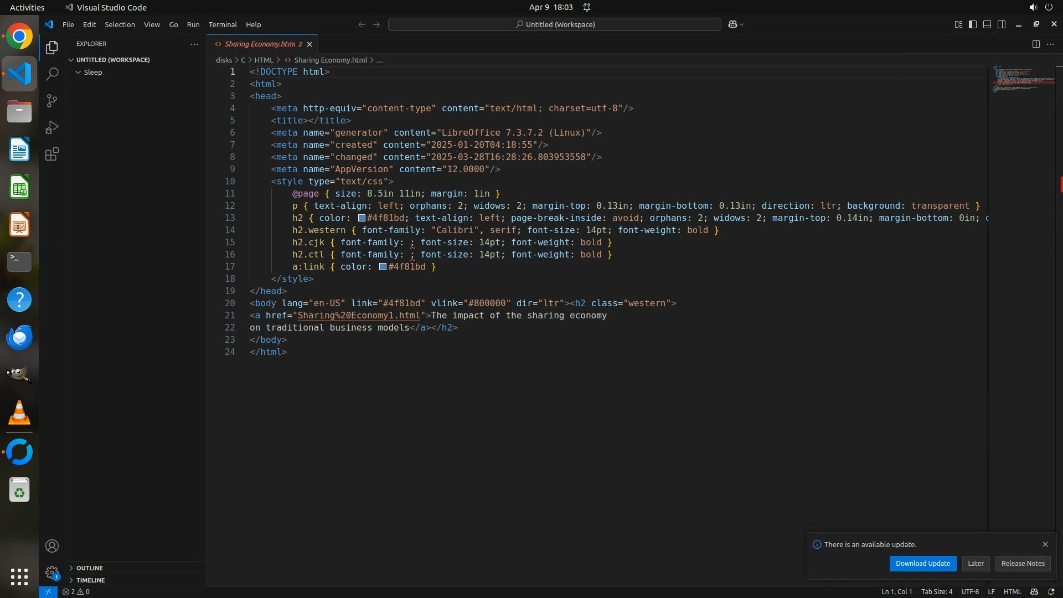Image resolution: width=1063 pixels, height=598 pixels.
Task: Open the Search view in activity bar
Action: 52,74
